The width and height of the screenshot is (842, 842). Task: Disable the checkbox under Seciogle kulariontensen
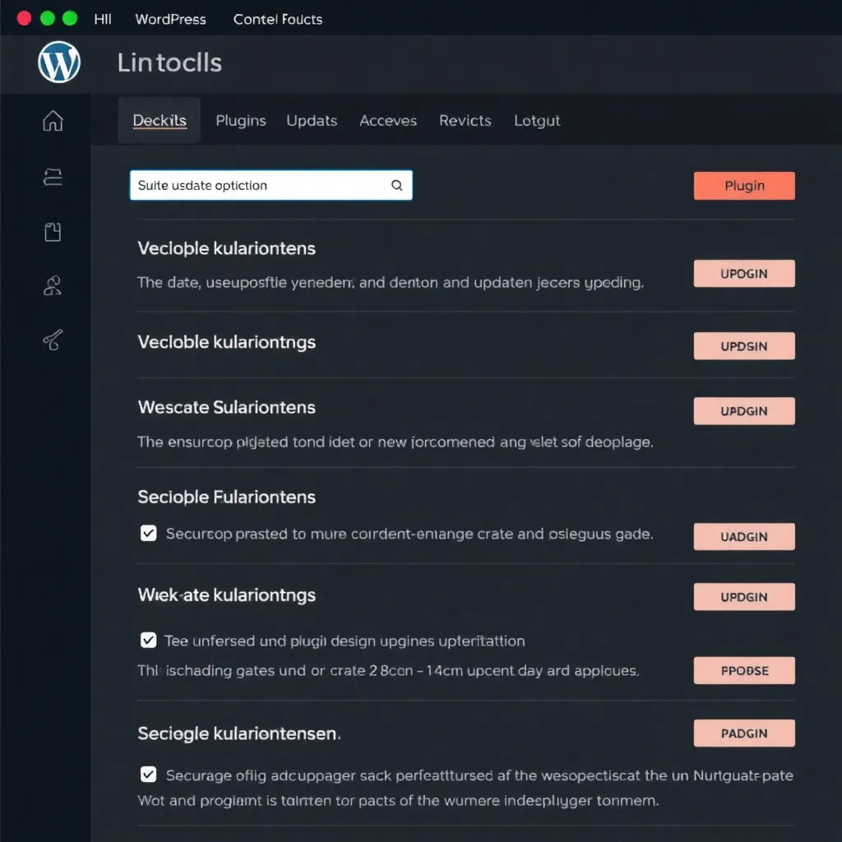tap(148, 774)
